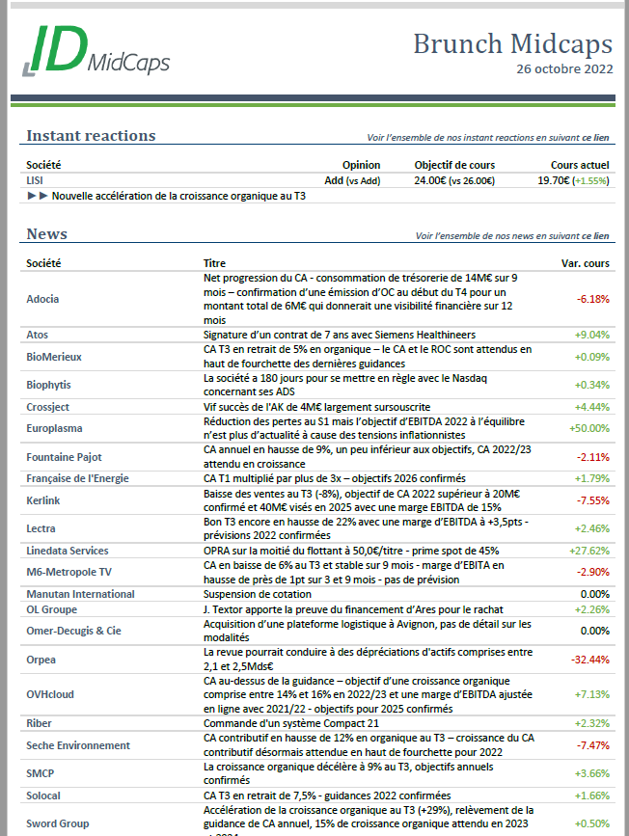This screenshot has height=836, width=629.
Task: Click Biophytis Nasdaq ADS news title
Action: pos(345,385)
